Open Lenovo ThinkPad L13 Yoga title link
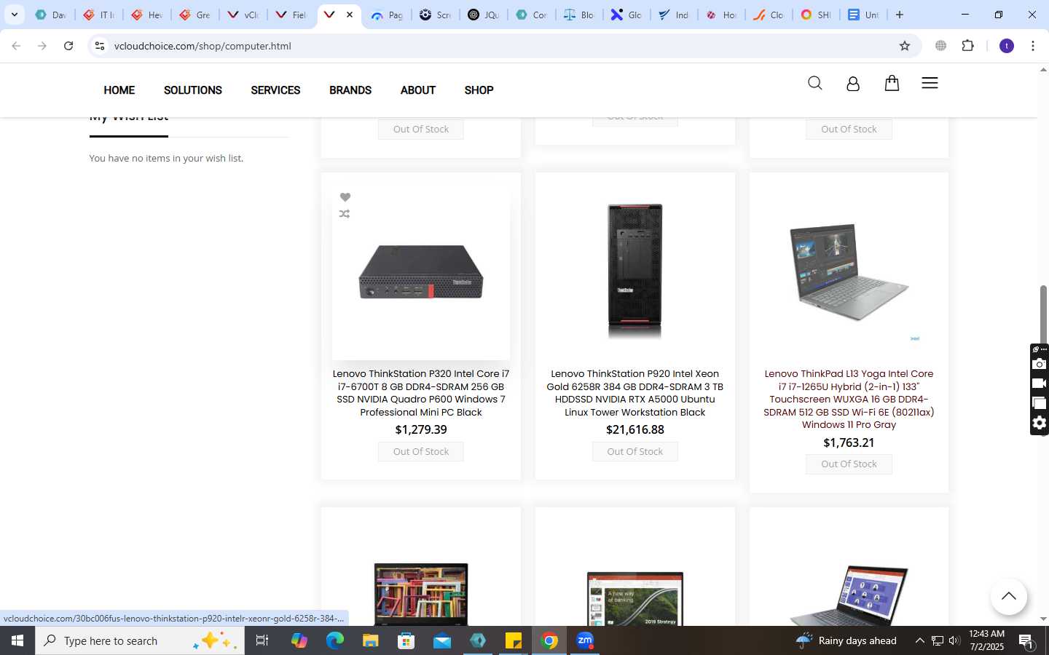 849,399
